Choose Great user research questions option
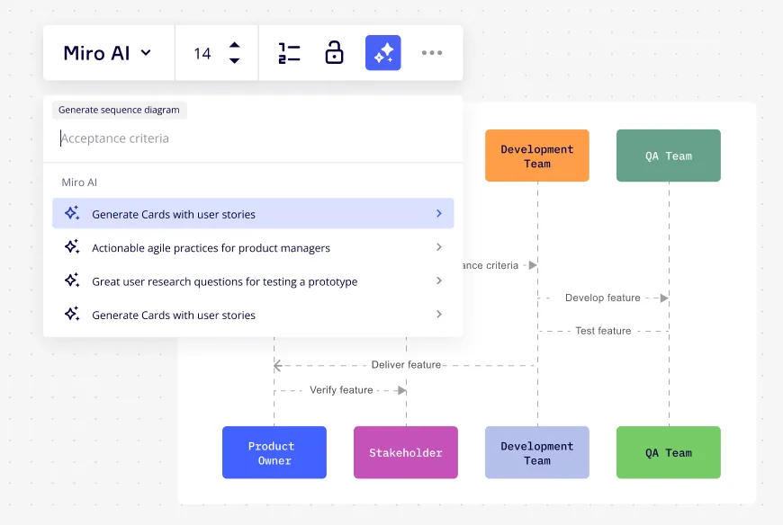 point(253,280)
